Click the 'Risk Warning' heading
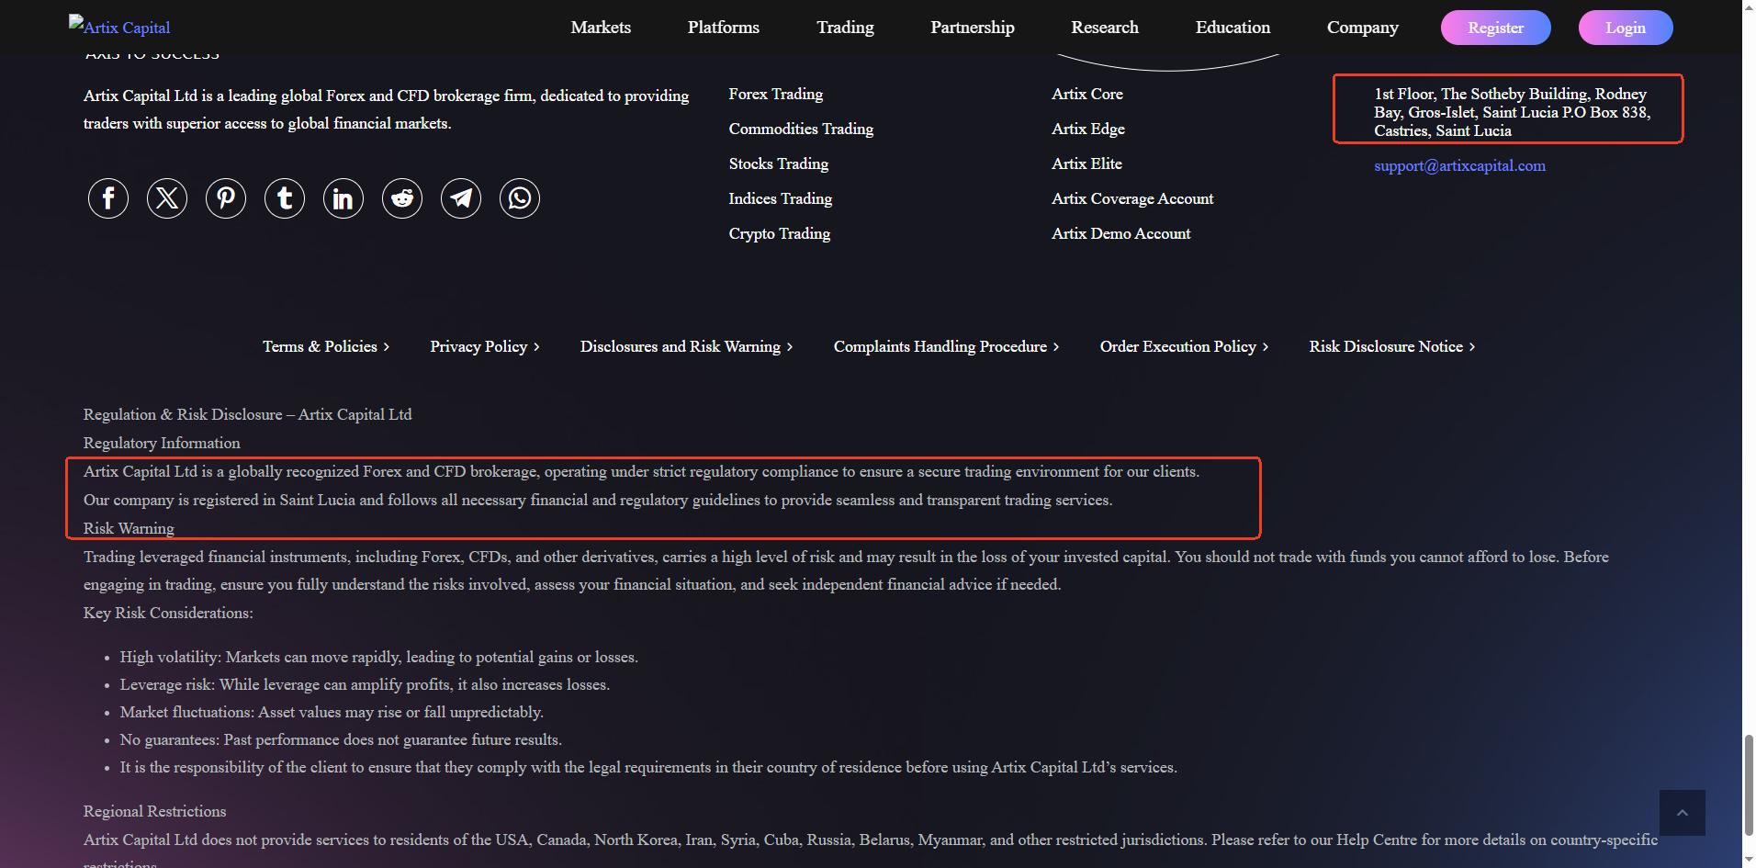This screenshot has width=1756, height=868. [129, 528]
